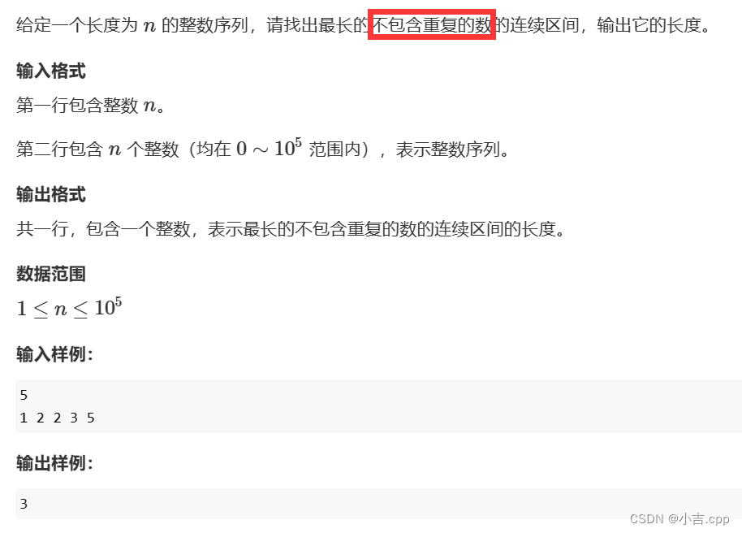Viewport: 742px width, 533px height.
Task: Click the red-boxed text 不包含重复的数
Action: (432, 24)
